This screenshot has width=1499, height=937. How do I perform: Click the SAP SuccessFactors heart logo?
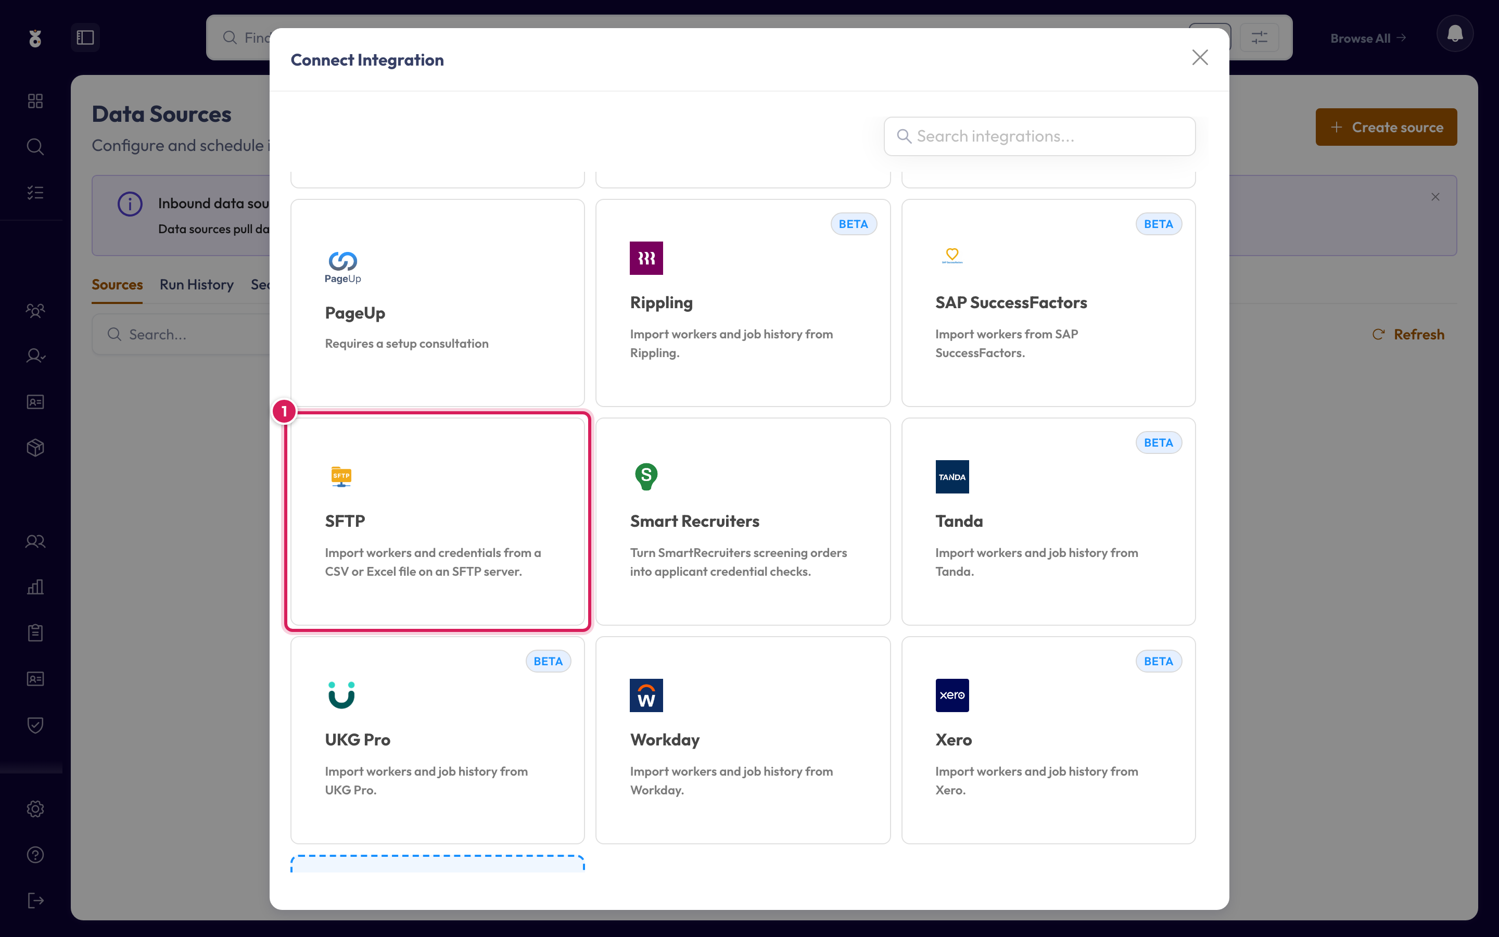(x=952, y=255)
